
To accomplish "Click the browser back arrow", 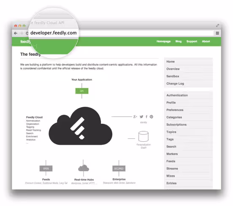I will point(16,33).
